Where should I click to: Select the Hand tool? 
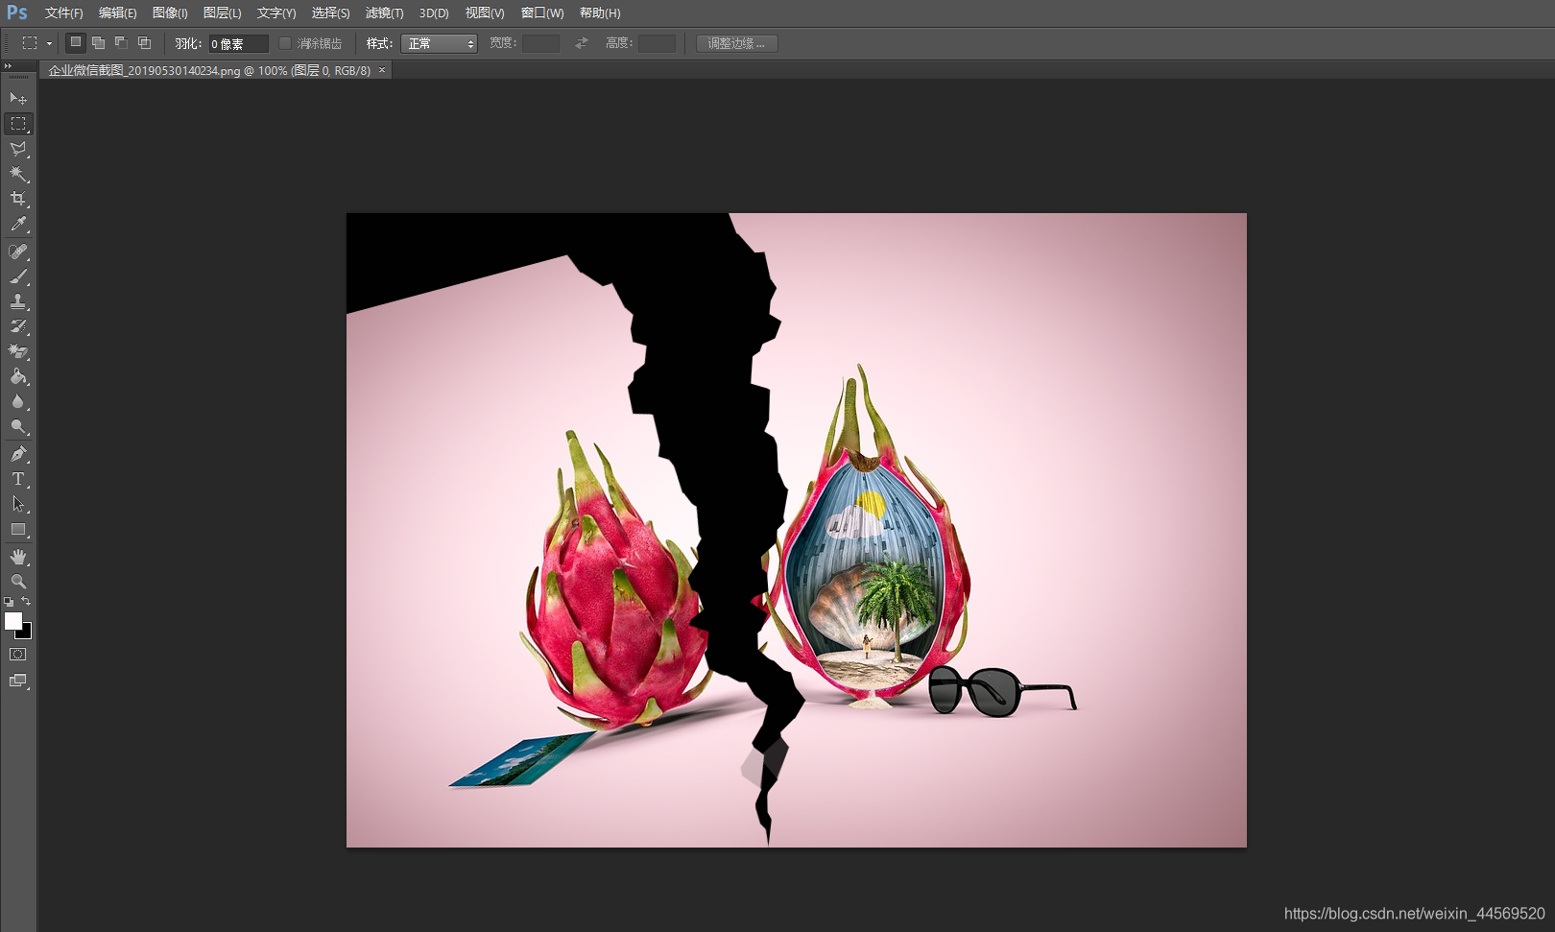(18, 557)
